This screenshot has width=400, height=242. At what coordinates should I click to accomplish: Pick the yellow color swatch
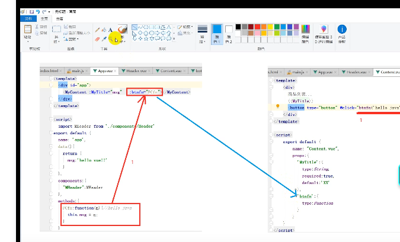(x=270, y=27)
